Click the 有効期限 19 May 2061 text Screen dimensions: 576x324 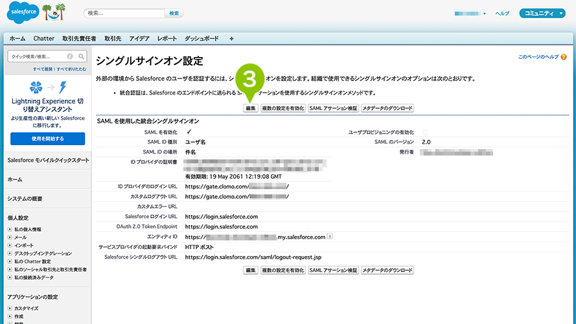point(233,177)
